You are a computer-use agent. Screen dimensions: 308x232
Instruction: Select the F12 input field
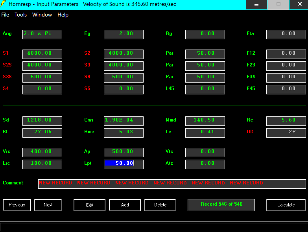(x=286, y=54)
